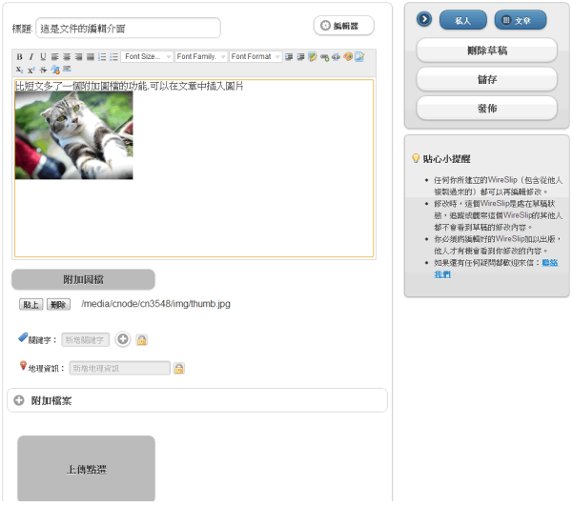Image resolution: width=572 pixels, height=506 pixels.
Task: Click the /media/cnode/cn3548/img/thumb.jpg path text
Action: point(155,304)
